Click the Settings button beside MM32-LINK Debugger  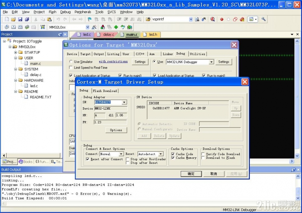pyautogui.click(x=224, y=62)
